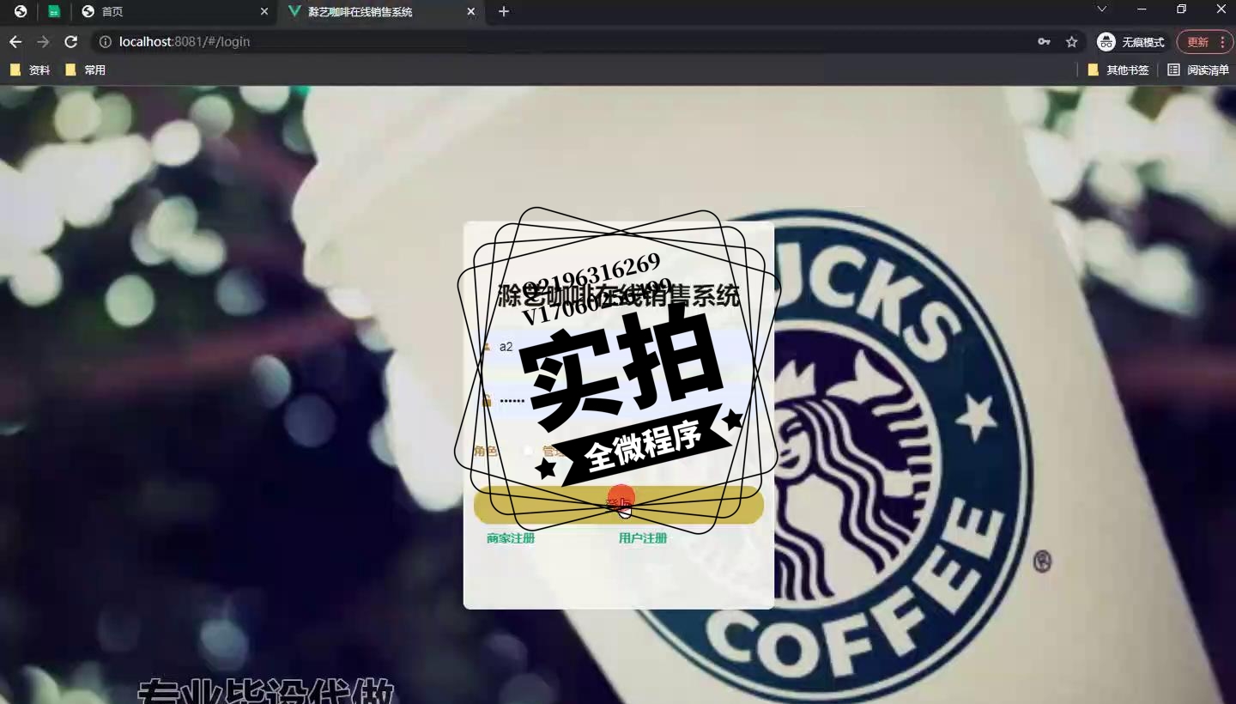1236x704 pixels.
Task: Minimize the browser window
Action: pyautogui.click(x=1142, y=9)
